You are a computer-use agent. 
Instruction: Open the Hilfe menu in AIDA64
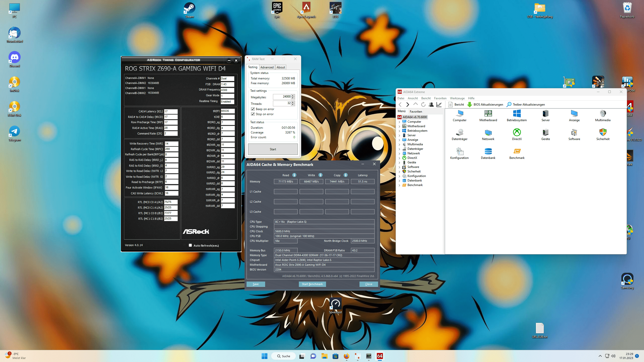point(471,98)
